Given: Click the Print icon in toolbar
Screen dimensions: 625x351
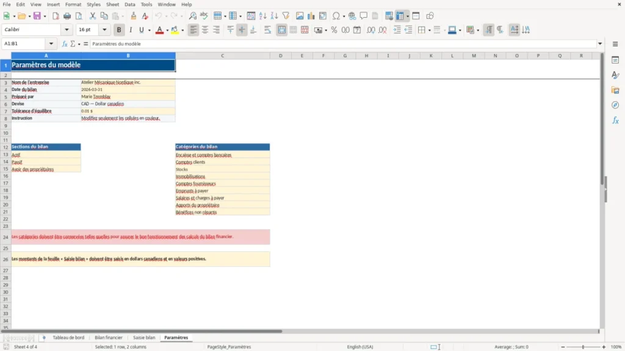Looking at the screenshot, I should click(x=67, y=16).
